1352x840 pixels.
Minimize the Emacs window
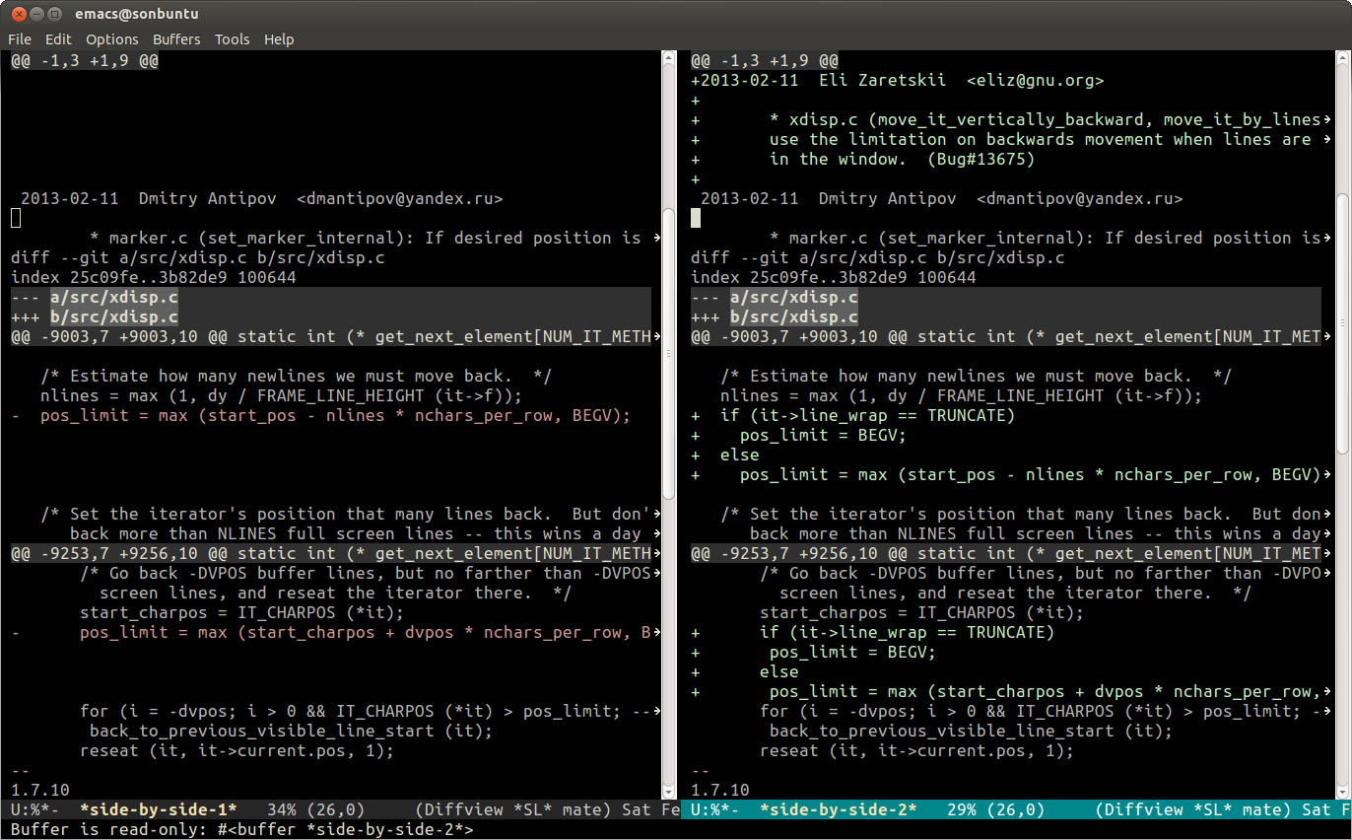[x=34, y=14]
